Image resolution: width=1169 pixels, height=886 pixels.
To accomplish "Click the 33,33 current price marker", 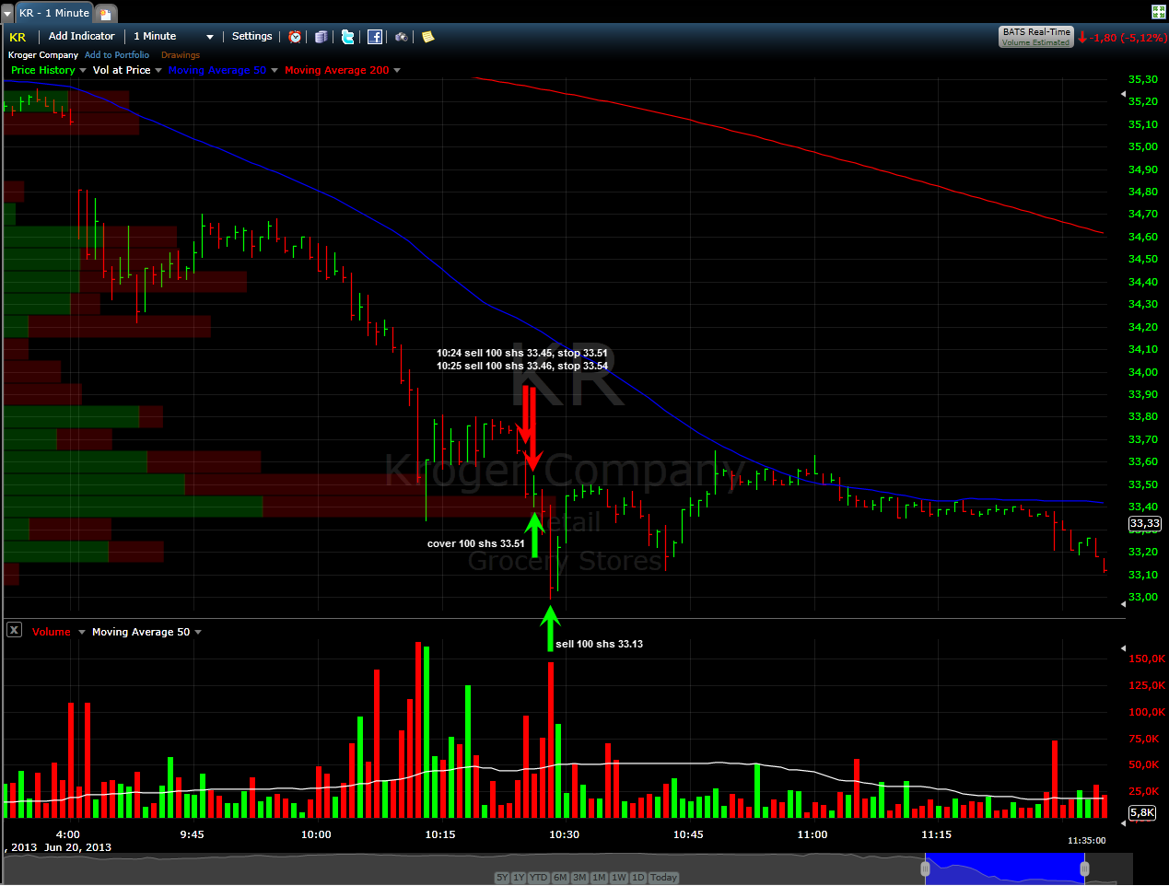I will click(1145, 524).
